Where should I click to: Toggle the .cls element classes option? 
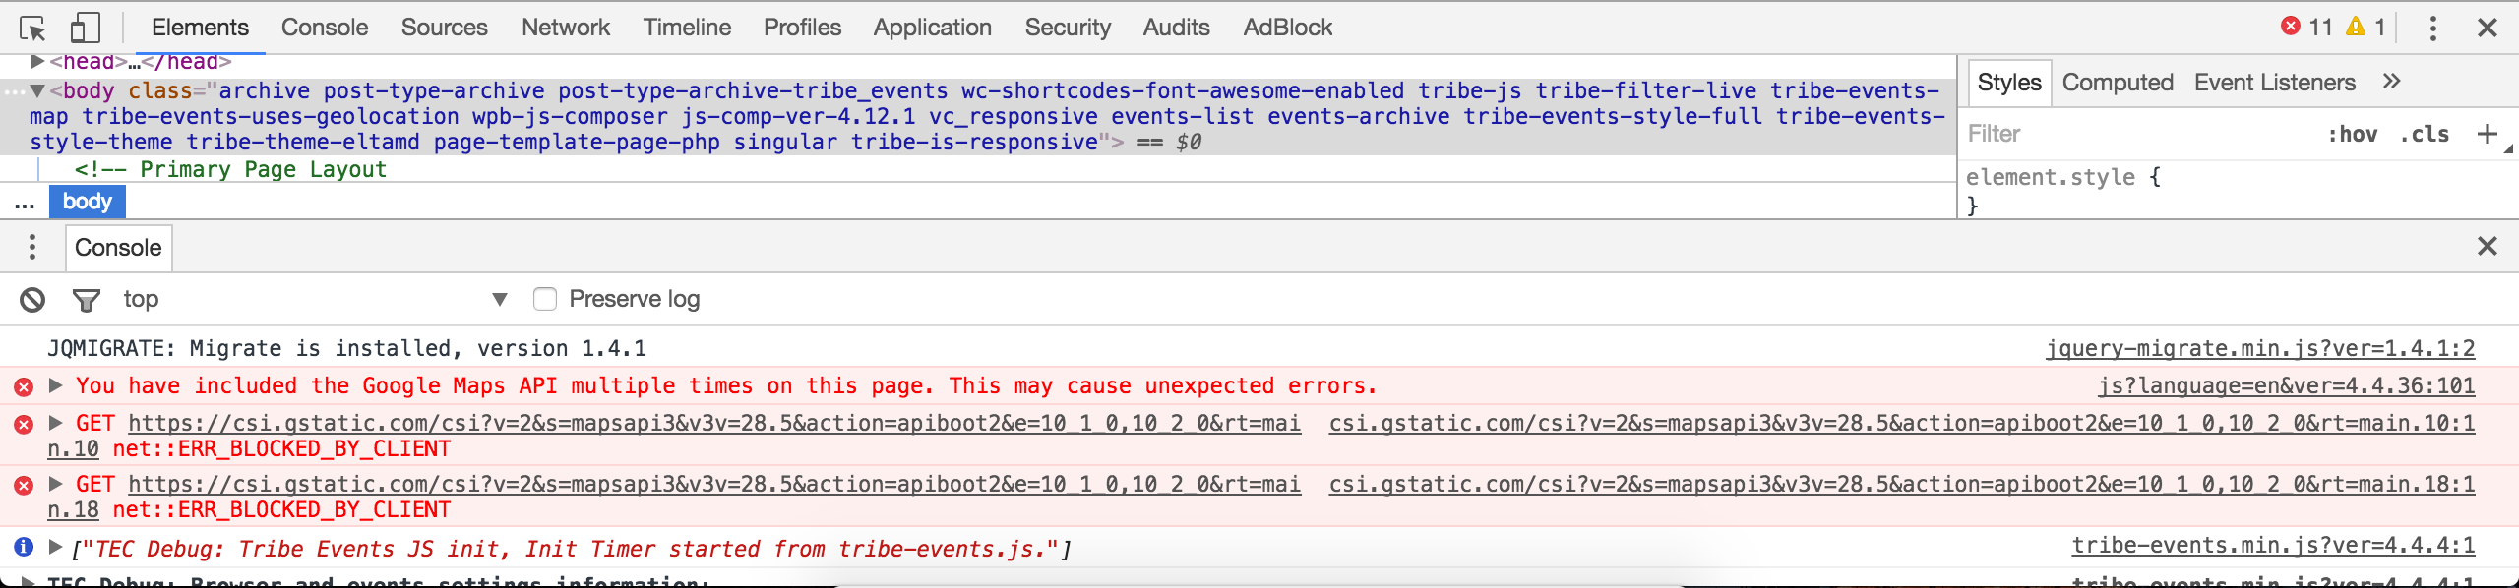point(2425,134)
